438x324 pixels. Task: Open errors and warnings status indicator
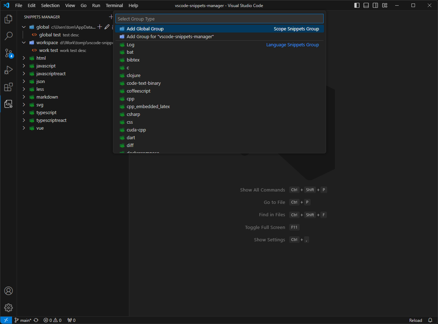[52, 320]
